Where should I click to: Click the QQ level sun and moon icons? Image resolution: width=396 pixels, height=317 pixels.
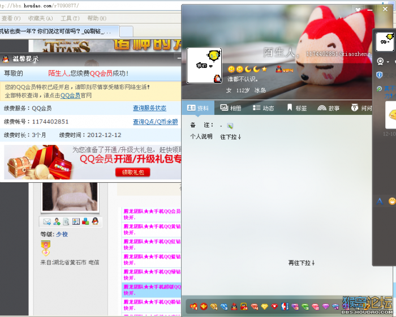(x=248, y=69)
